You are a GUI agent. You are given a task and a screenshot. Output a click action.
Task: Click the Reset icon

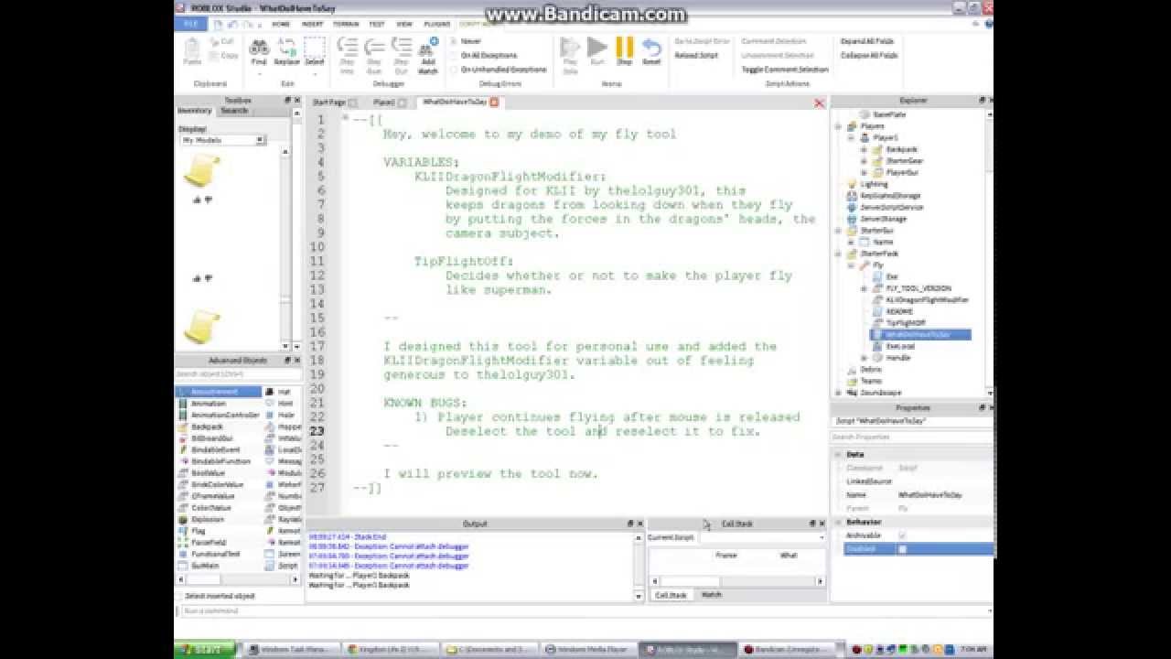[651, 48]
